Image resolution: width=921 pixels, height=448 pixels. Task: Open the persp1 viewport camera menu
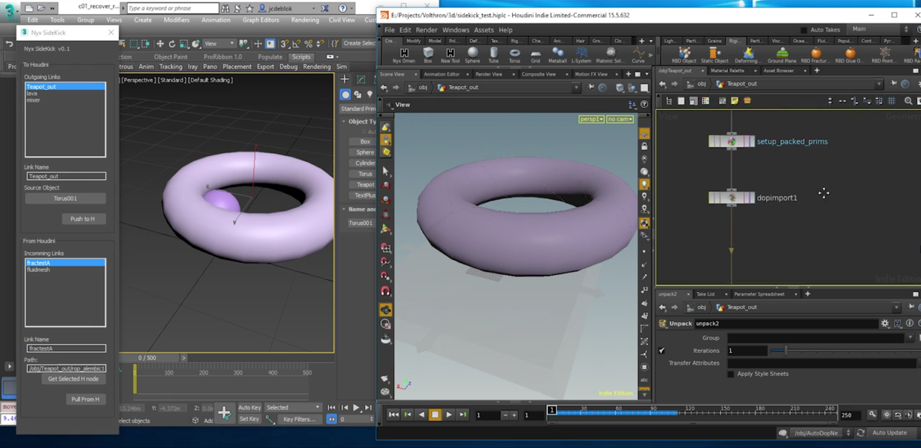coord(591,119)
